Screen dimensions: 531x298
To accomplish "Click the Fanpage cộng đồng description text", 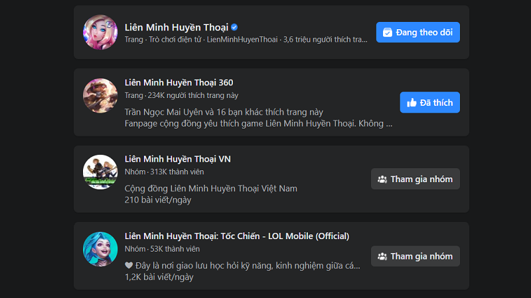I will click(x=258, y=123).
